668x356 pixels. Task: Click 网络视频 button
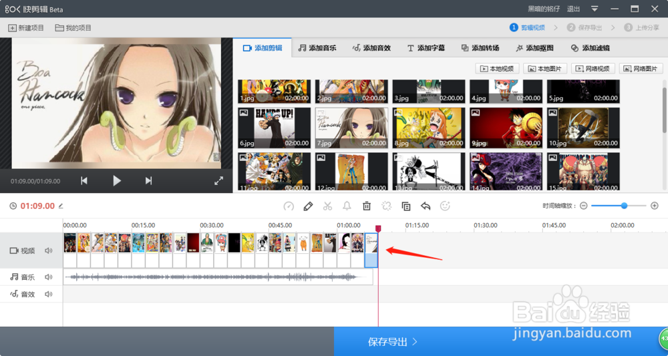593,69
